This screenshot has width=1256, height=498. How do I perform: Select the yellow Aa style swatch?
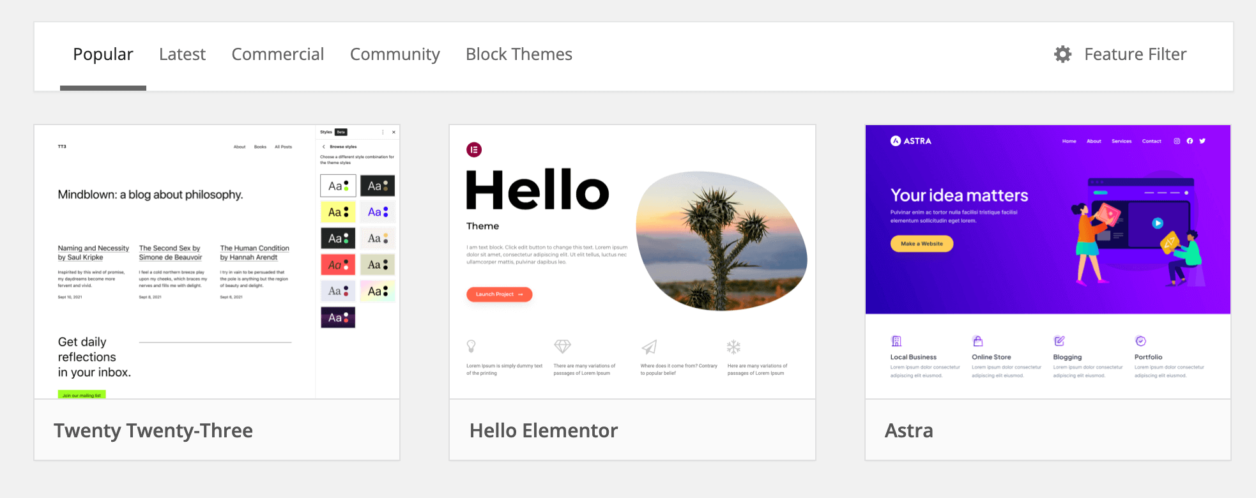click(338, 212)
